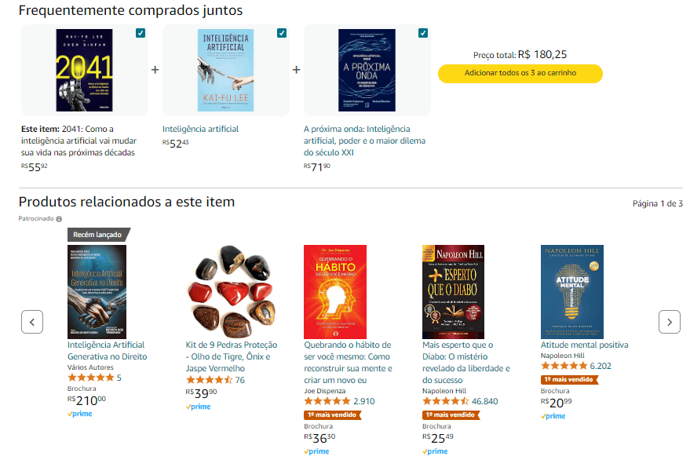Click the '1º mais vendido' badge under Joe Dispenza book
Image resolution: width=690 pixels, height=460 pixels.
[x=333, y=414]
